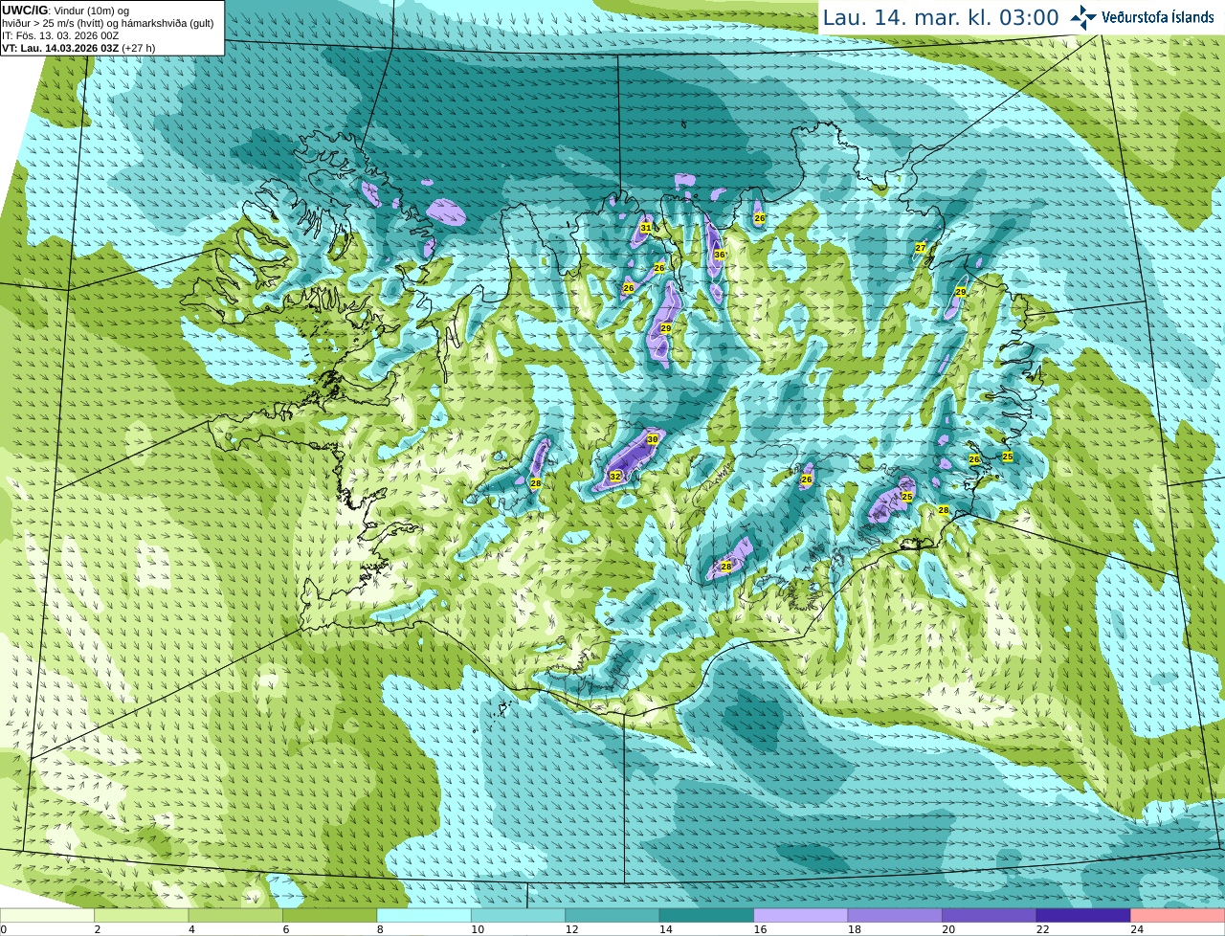The image size is (1225, 936).
Task: Pick the 22–24 m/s dark indigo legend swatch
Action: click(1084, 916)
